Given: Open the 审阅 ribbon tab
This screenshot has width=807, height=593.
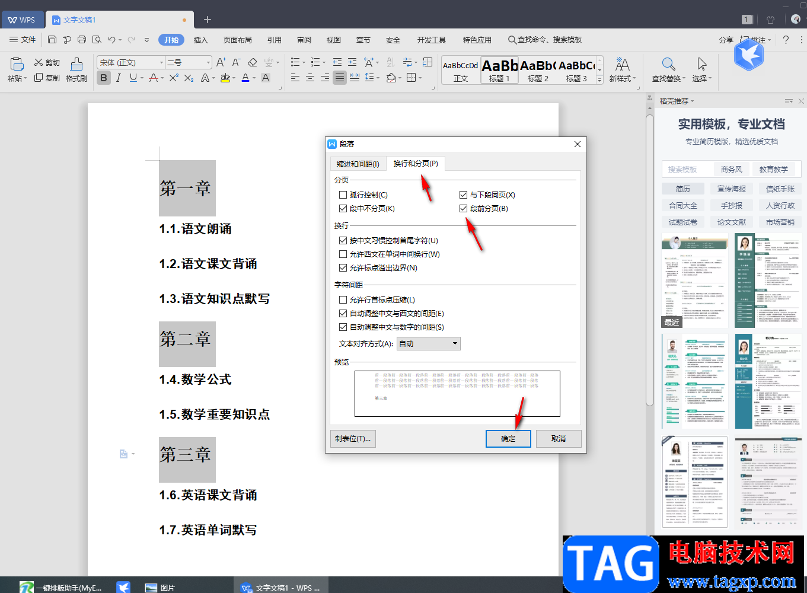Looking at the screenshot, I should point(304,40).
